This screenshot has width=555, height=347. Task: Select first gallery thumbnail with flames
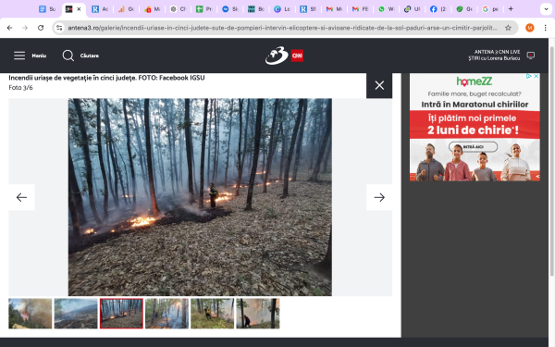pos(31,314)
